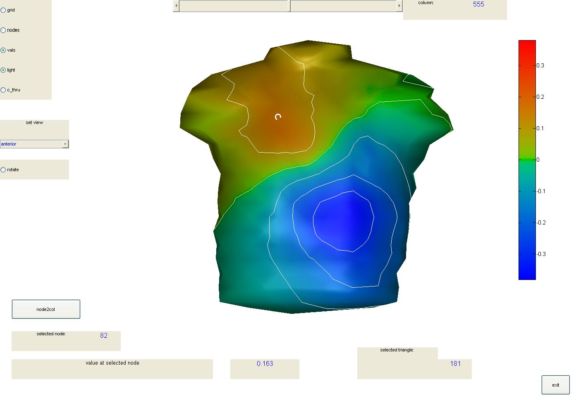
Task: Click the selected node value 82
Action: (103, 336)
